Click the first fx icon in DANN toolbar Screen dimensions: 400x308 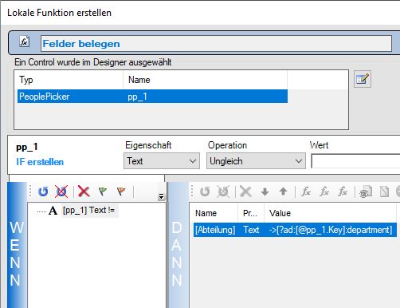point(306,192)
